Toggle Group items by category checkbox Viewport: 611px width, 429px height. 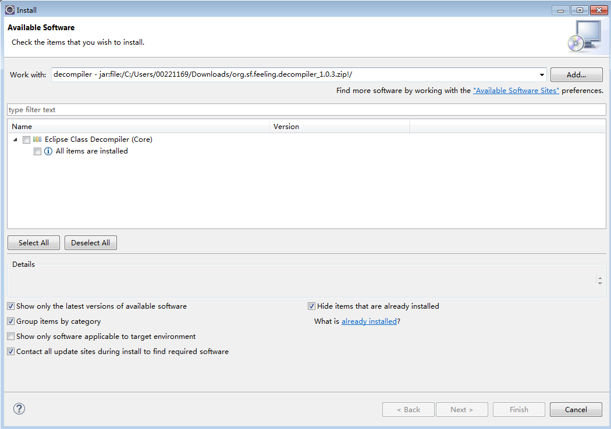(11, 321)
